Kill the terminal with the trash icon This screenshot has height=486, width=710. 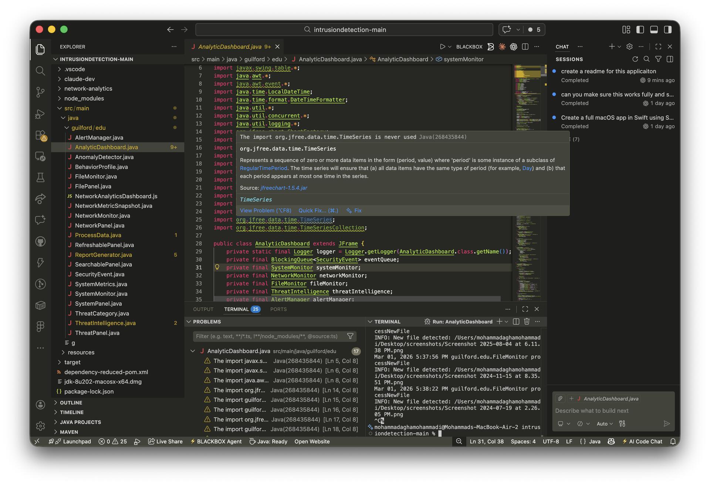[x=527, y=321]
